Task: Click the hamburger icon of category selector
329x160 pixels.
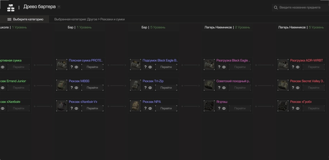Action: 9,19
